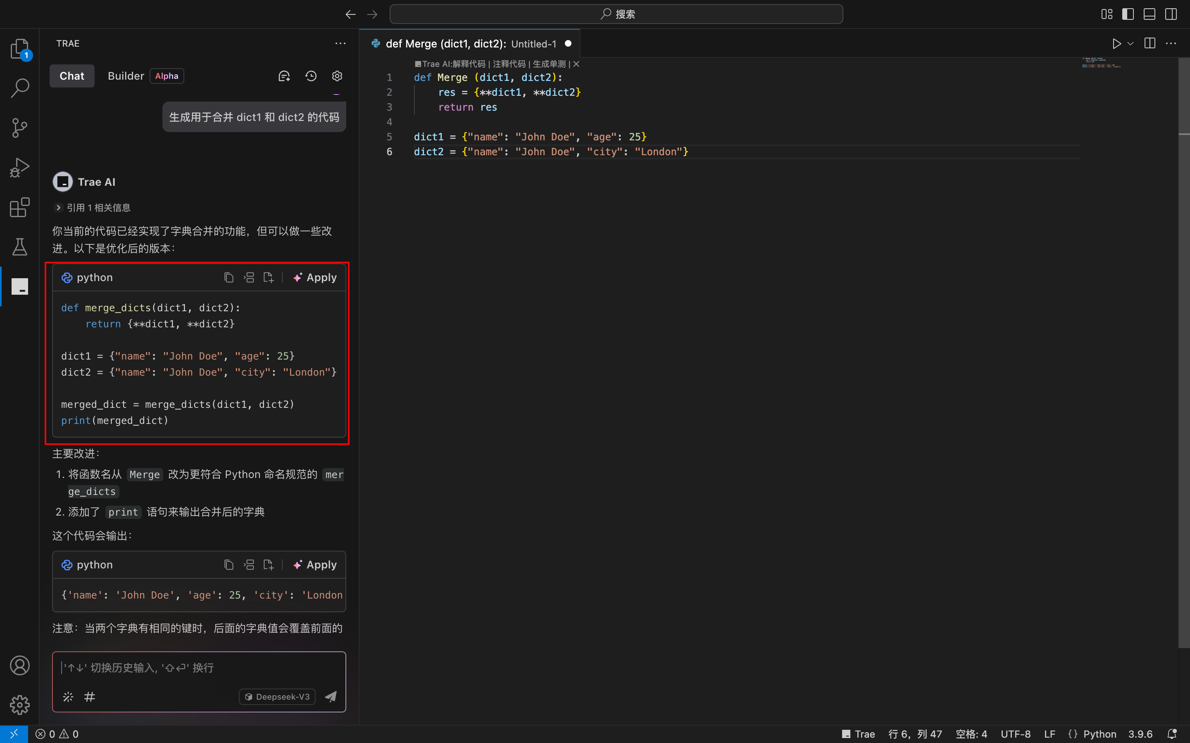Focus the chat message input field
This screenshot has width=1190, height=743.
coord(199,668)
